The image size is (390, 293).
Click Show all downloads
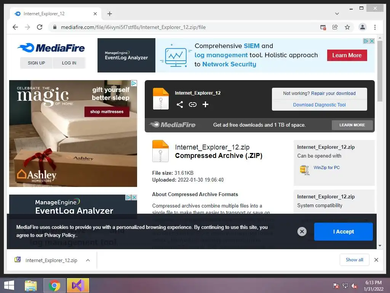(355, 260)
